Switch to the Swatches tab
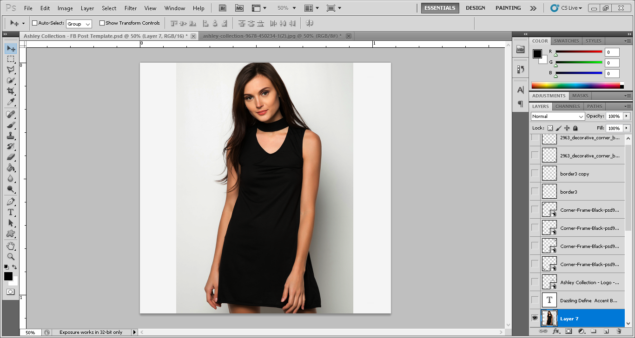The image size is (635, 338). [566, 41]
